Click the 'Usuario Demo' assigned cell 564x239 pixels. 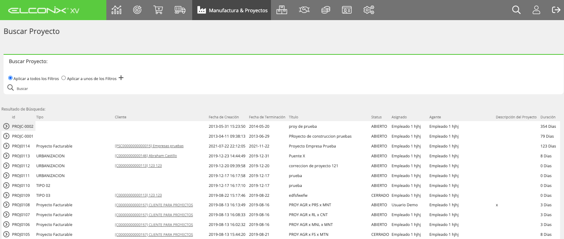point(404,205)
